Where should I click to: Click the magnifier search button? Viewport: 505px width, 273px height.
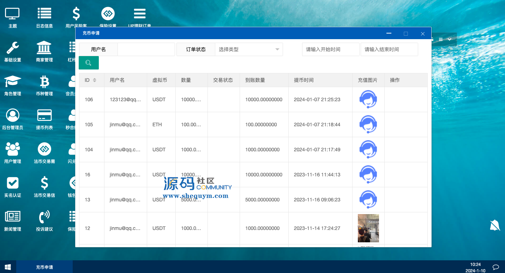(89, 63)
